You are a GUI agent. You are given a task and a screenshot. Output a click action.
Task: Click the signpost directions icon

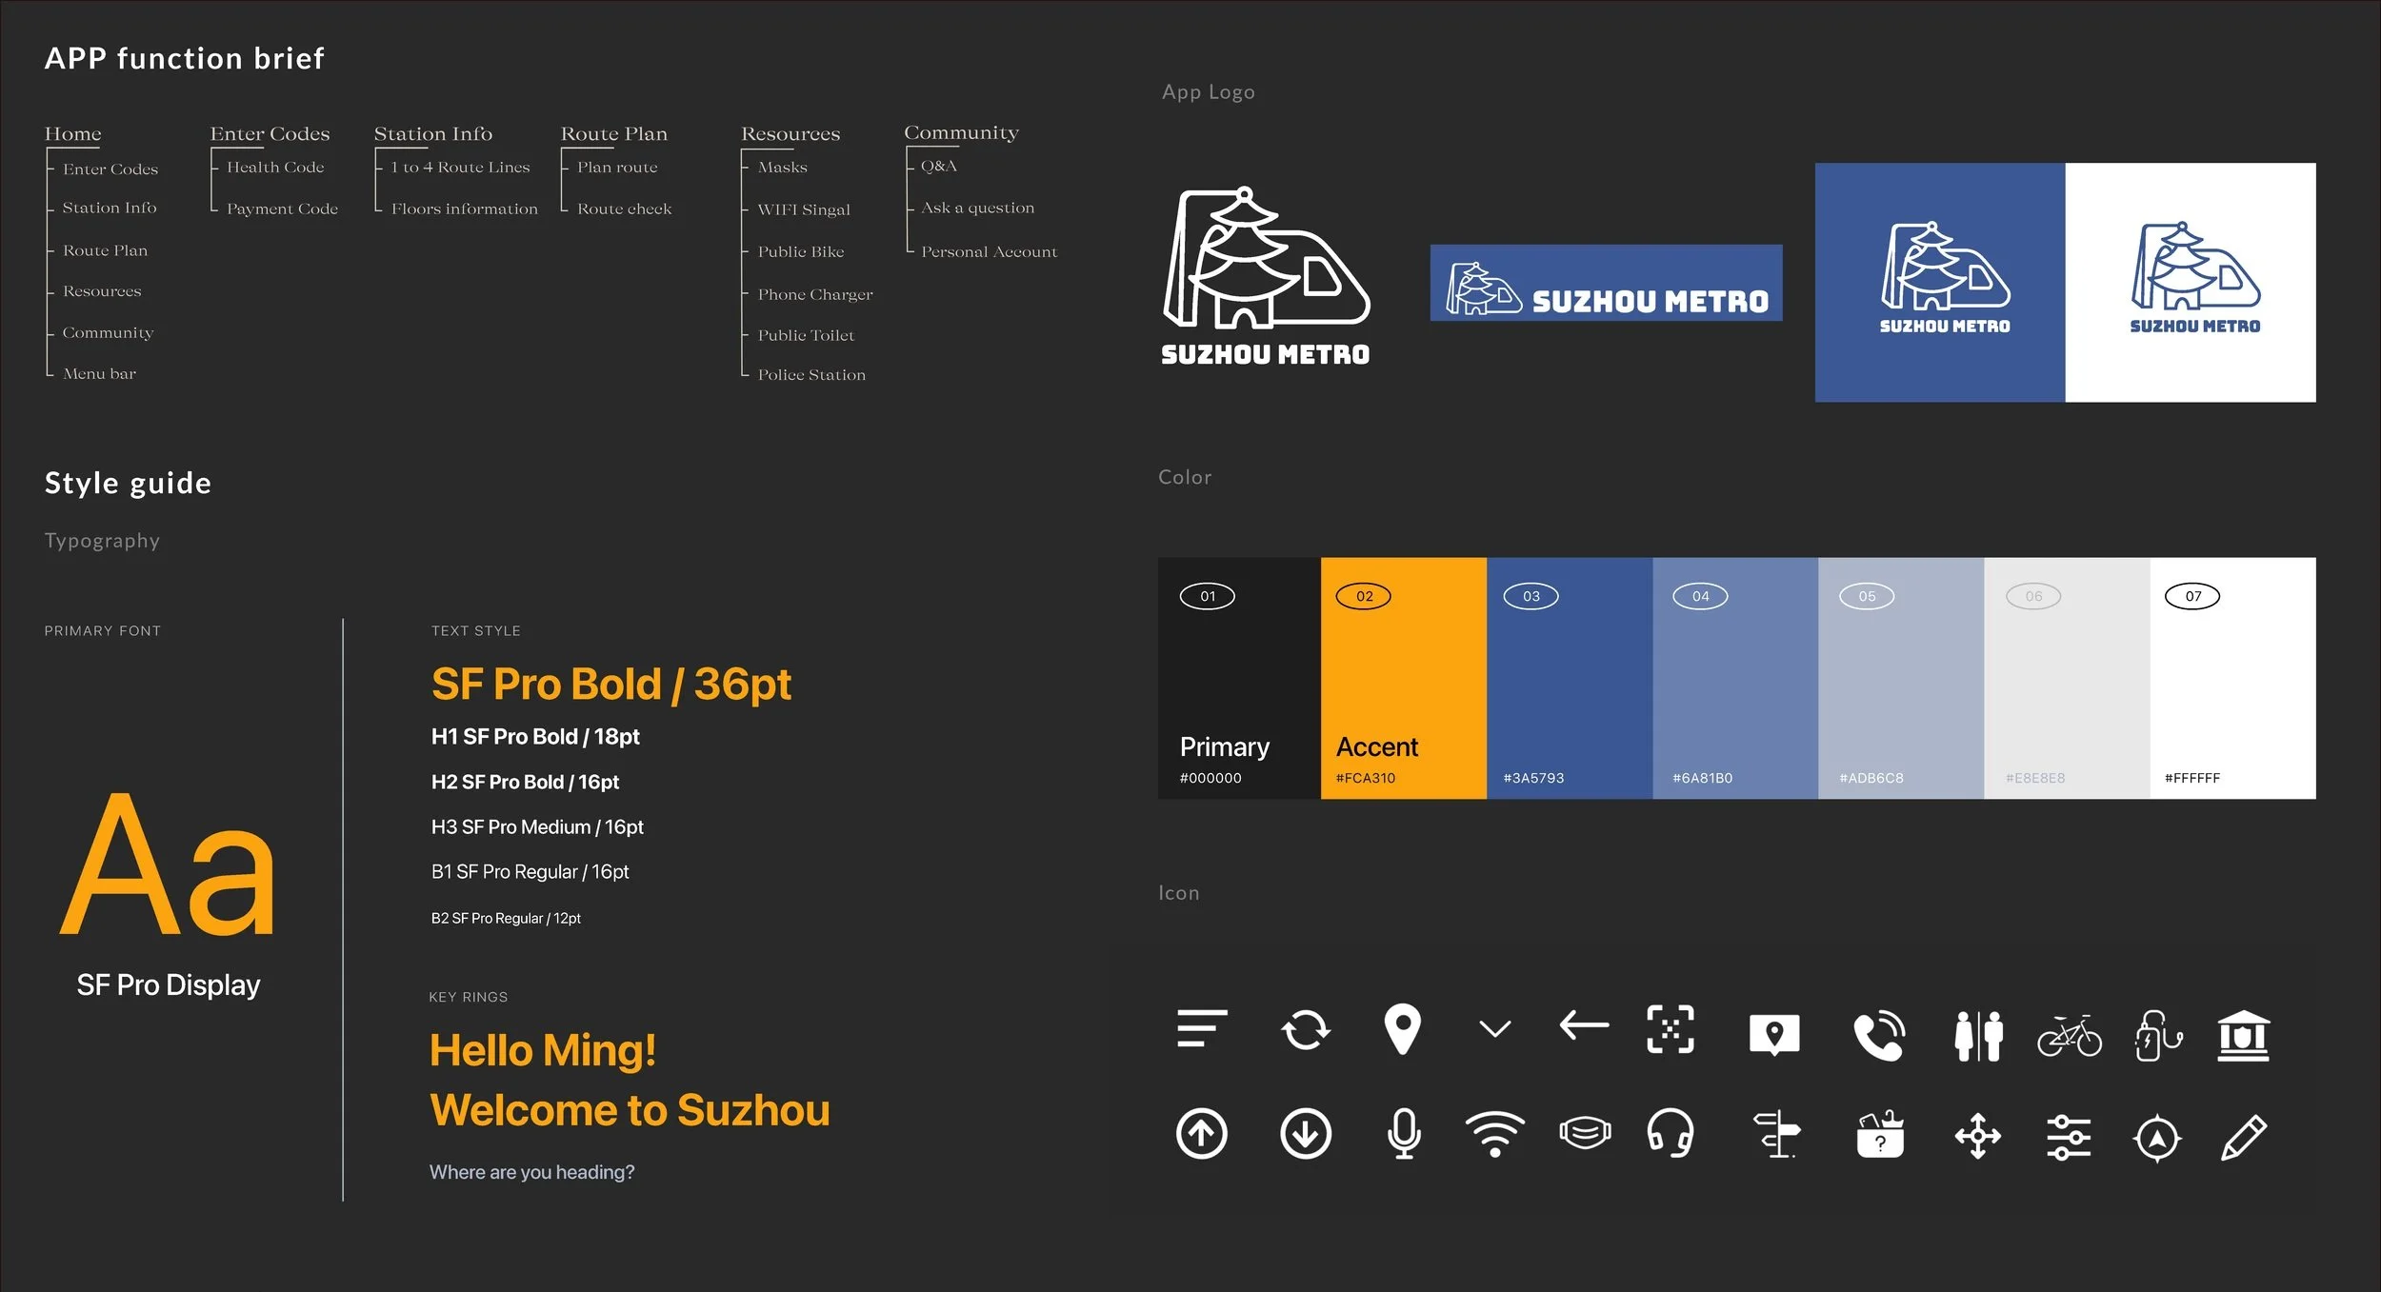tap(1776, 1135)
